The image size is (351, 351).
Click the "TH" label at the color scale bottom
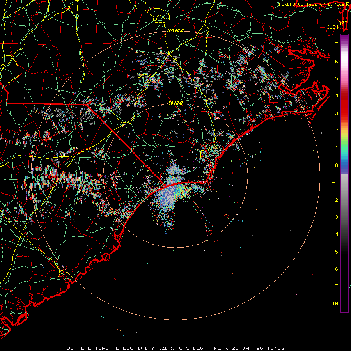[335, 304]
